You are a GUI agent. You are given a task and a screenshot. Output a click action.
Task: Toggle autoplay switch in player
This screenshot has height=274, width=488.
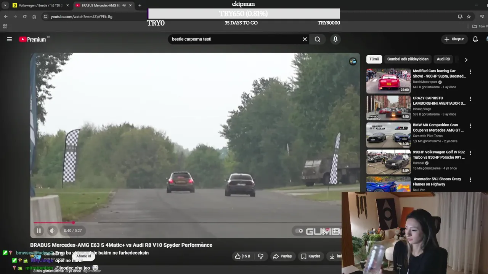300,231
